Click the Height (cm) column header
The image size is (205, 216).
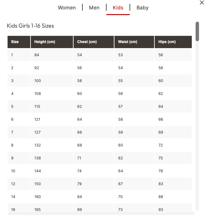[52, 42]
